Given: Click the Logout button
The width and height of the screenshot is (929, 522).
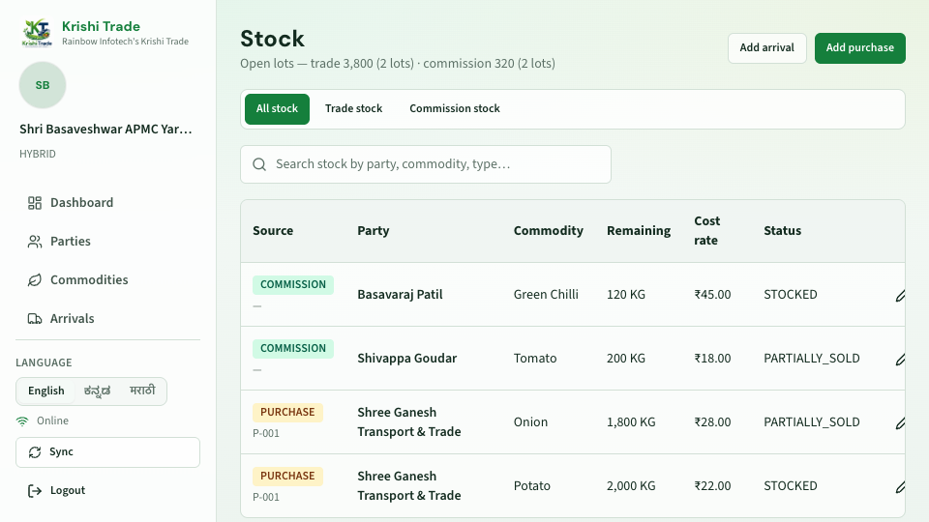Looking at the screenshot, I should click(x=107, y=491).
